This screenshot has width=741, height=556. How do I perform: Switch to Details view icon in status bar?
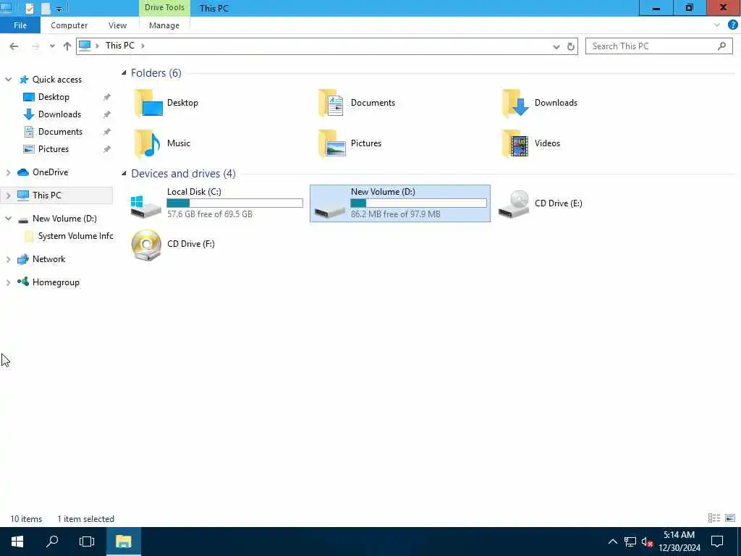click(x=714, y=518)
